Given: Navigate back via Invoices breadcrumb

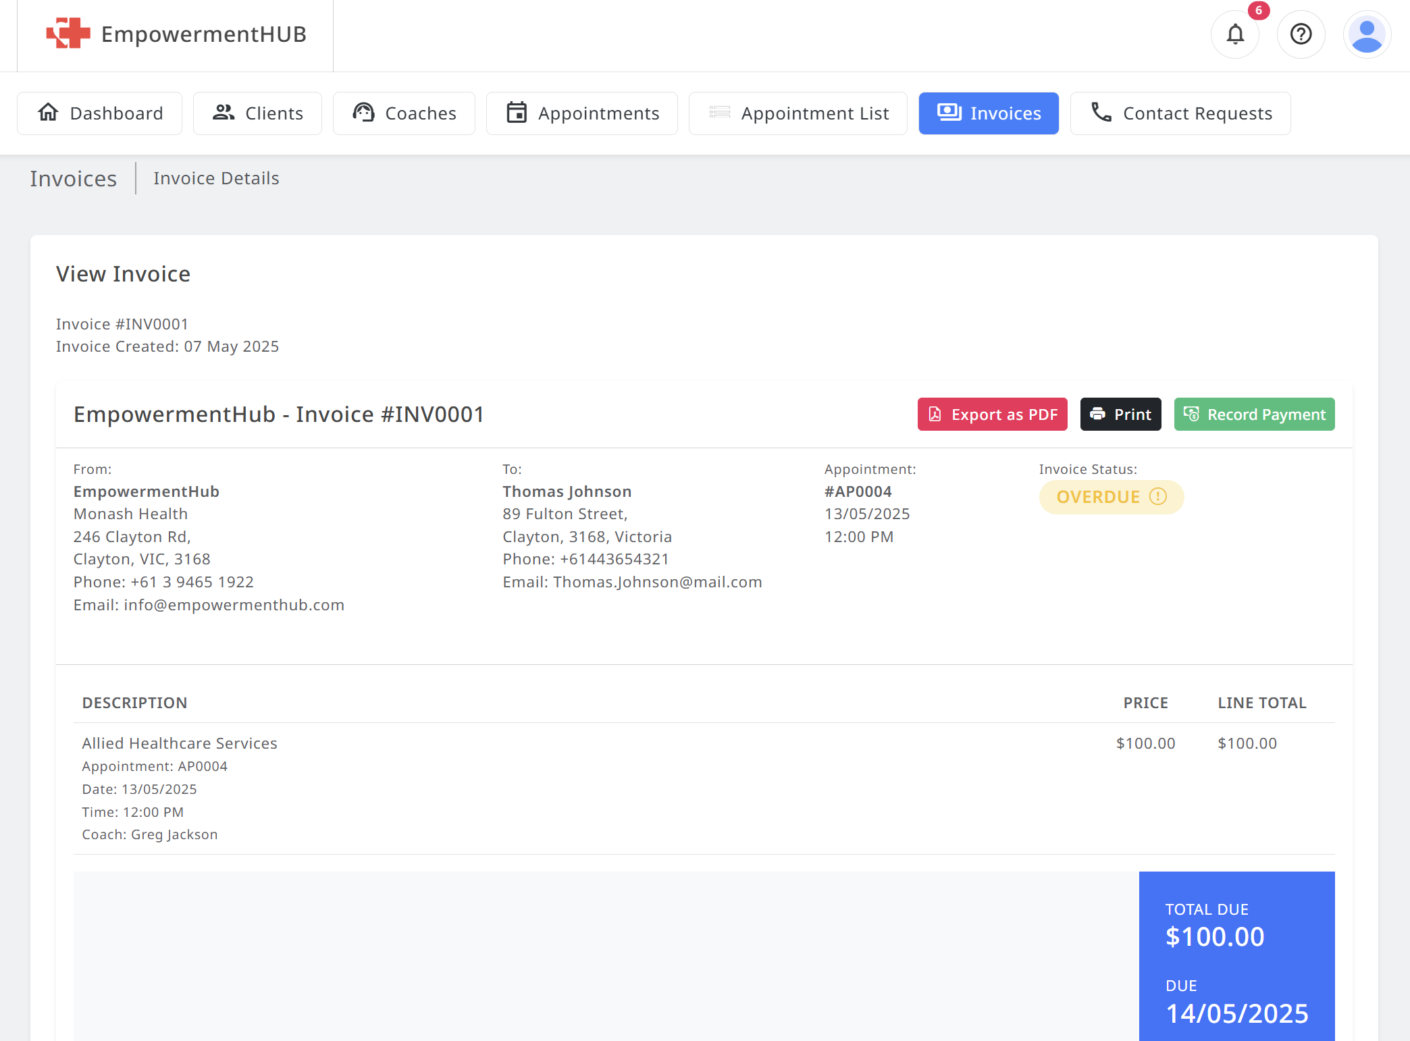Looking at the screenshot, I should tap(73, 178).
